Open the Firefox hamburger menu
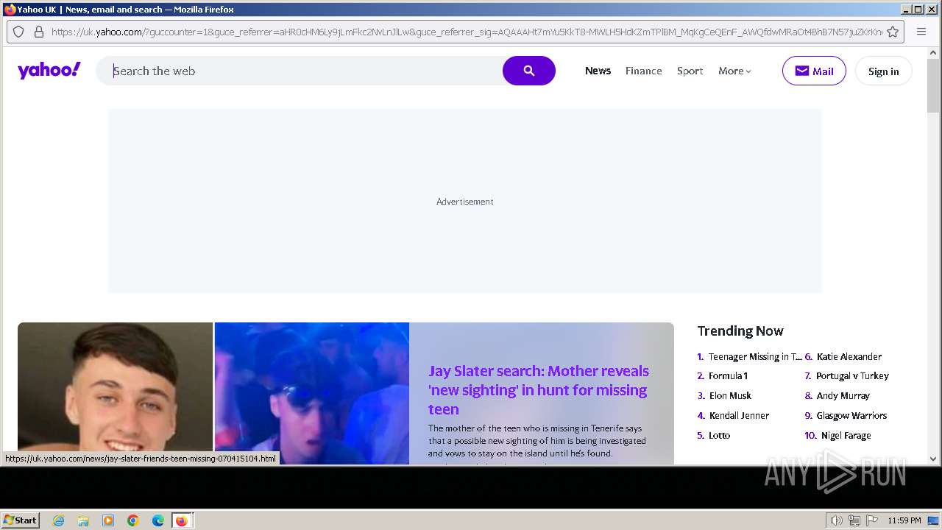The image size is (942, 530). coord(921,32)
